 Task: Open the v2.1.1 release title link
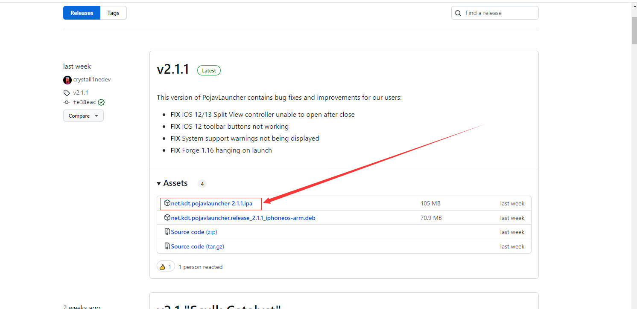173,69
